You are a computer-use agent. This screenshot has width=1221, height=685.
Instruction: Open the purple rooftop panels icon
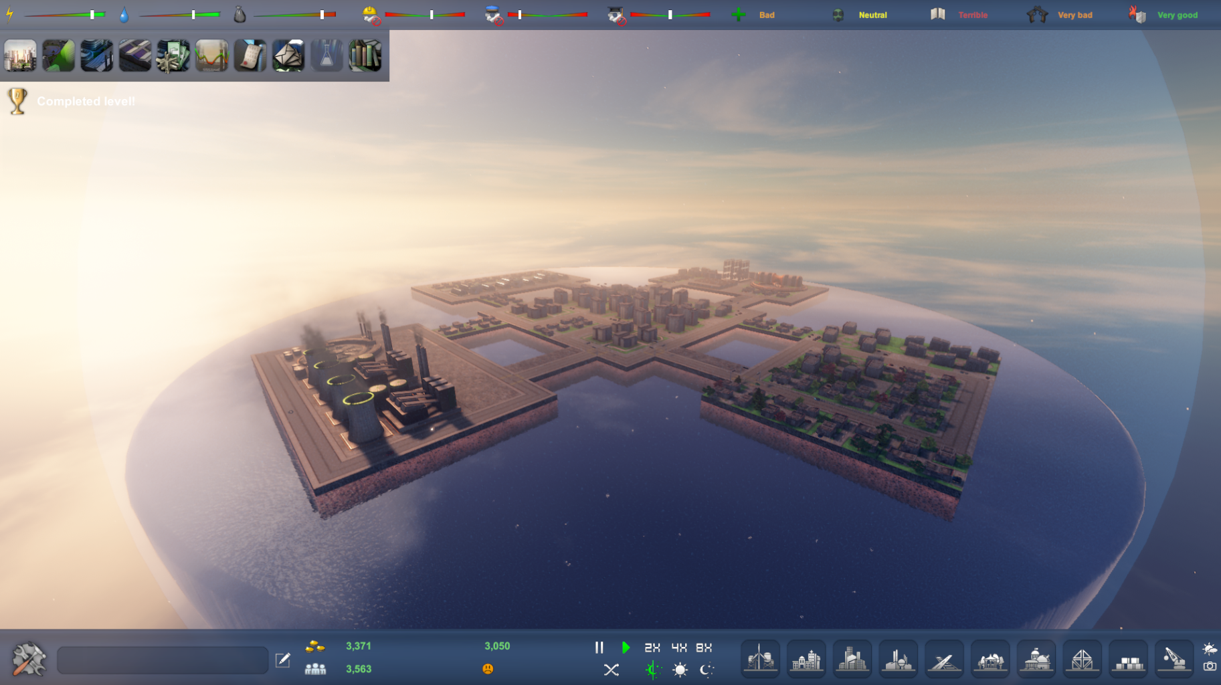pyautogui.click(x=135, y=56)
